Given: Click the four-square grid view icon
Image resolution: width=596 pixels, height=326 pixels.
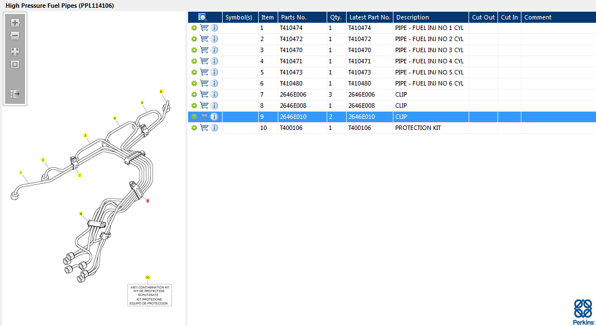Looking at the screenshot, I should pyautogui.click(x=15, y=51).
